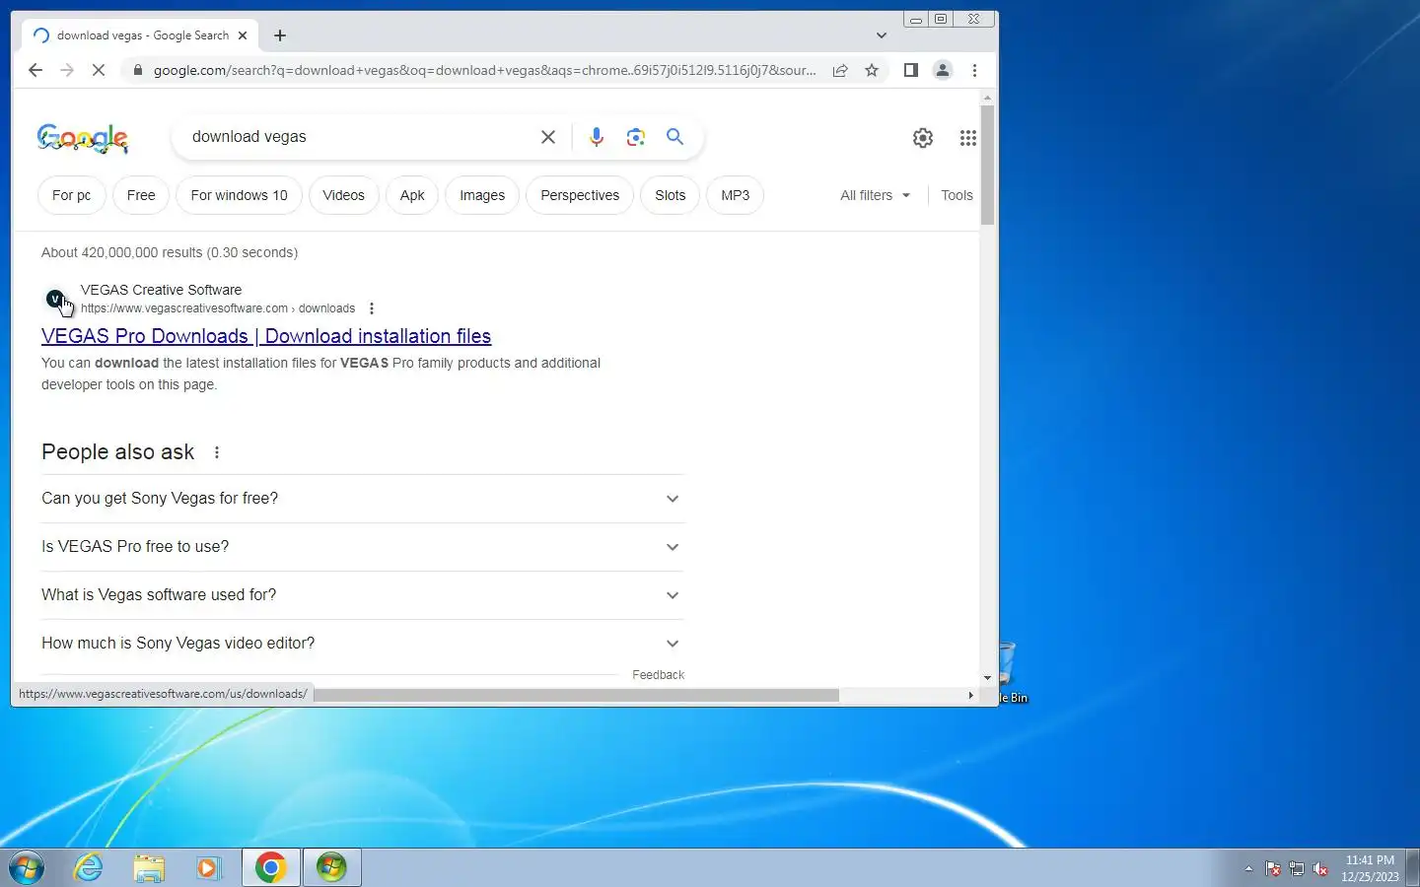The image size is (1420, 887).
Task: Show hidden system tray icons
Action: tap(1248, 869)
